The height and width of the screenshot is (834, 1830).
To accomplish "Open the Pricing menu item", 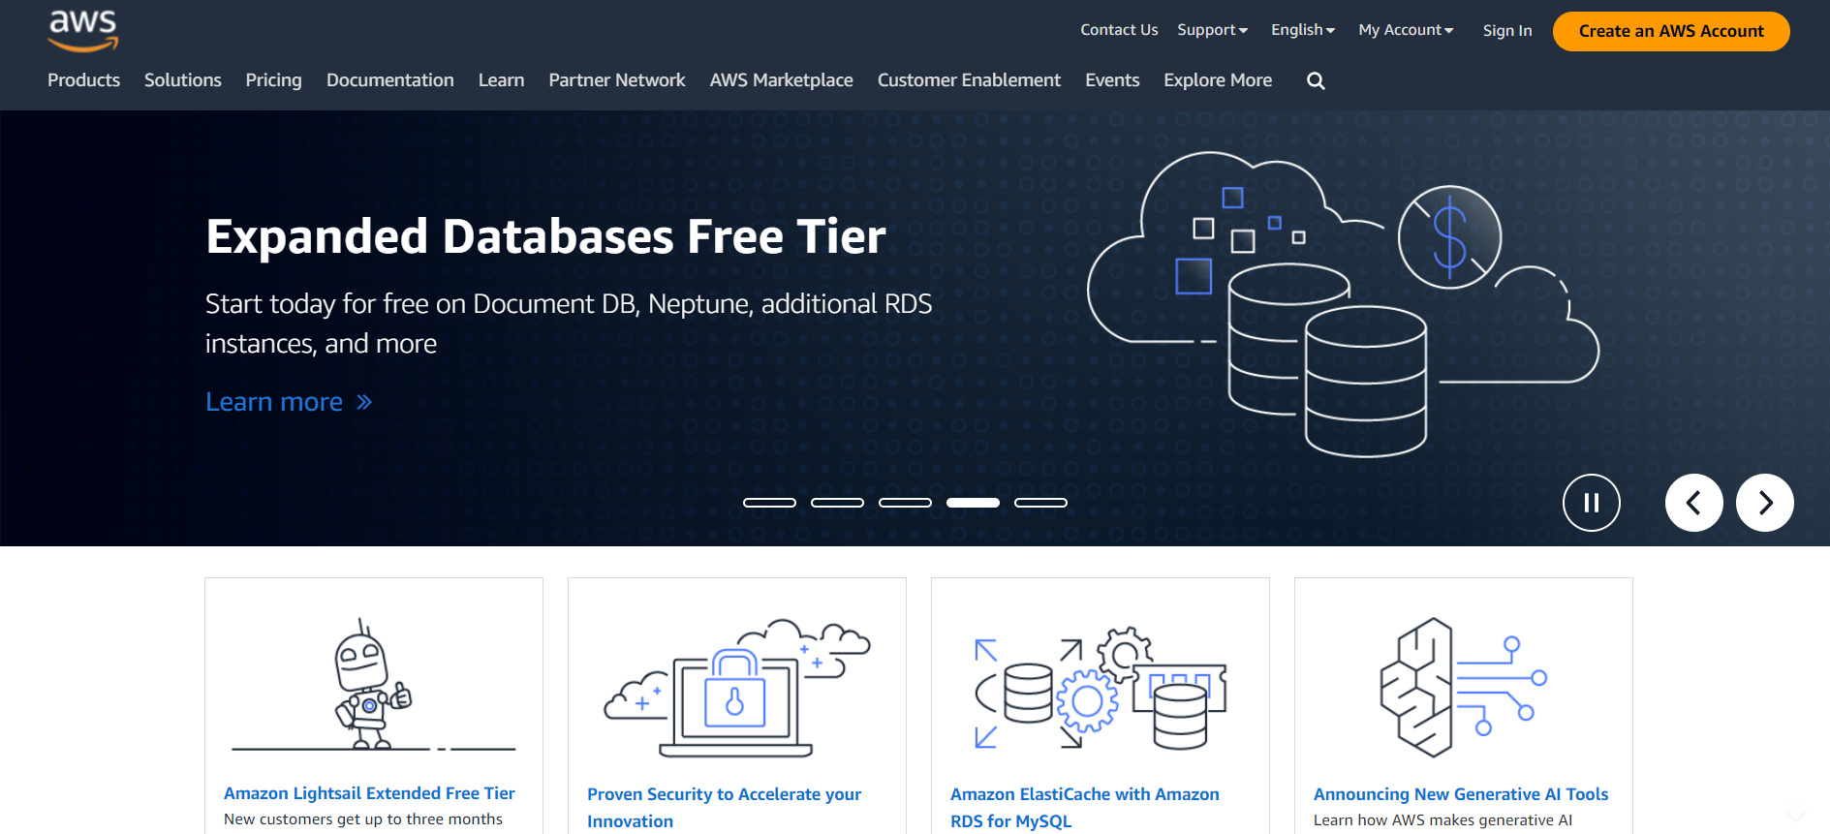I will pos(273,80).
